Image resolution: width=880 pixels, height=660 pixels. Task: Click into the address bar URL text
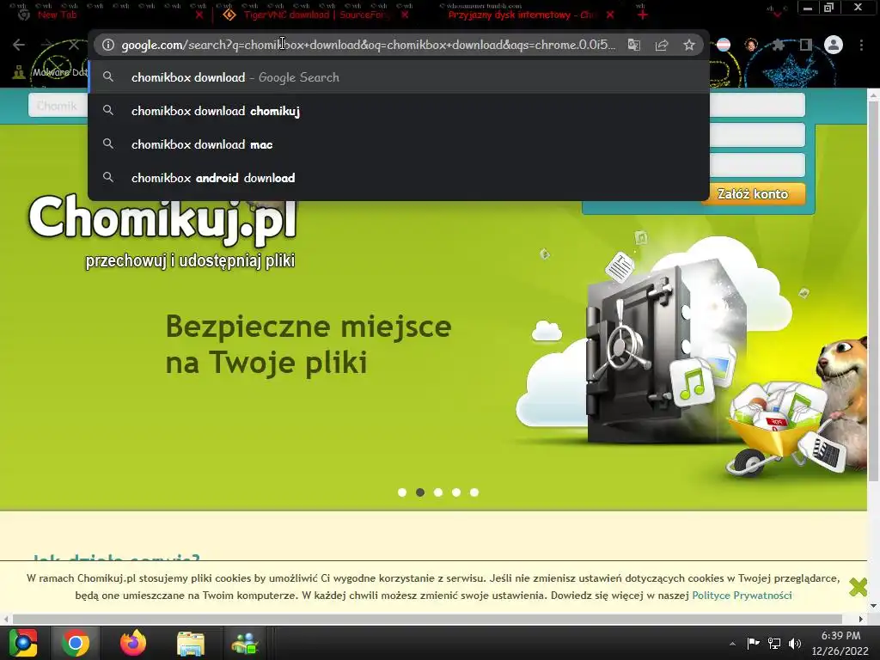tap(368, 45)
